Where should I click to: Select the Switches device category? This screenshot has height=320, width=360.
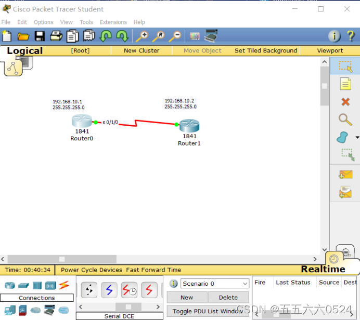coord(23,285)
